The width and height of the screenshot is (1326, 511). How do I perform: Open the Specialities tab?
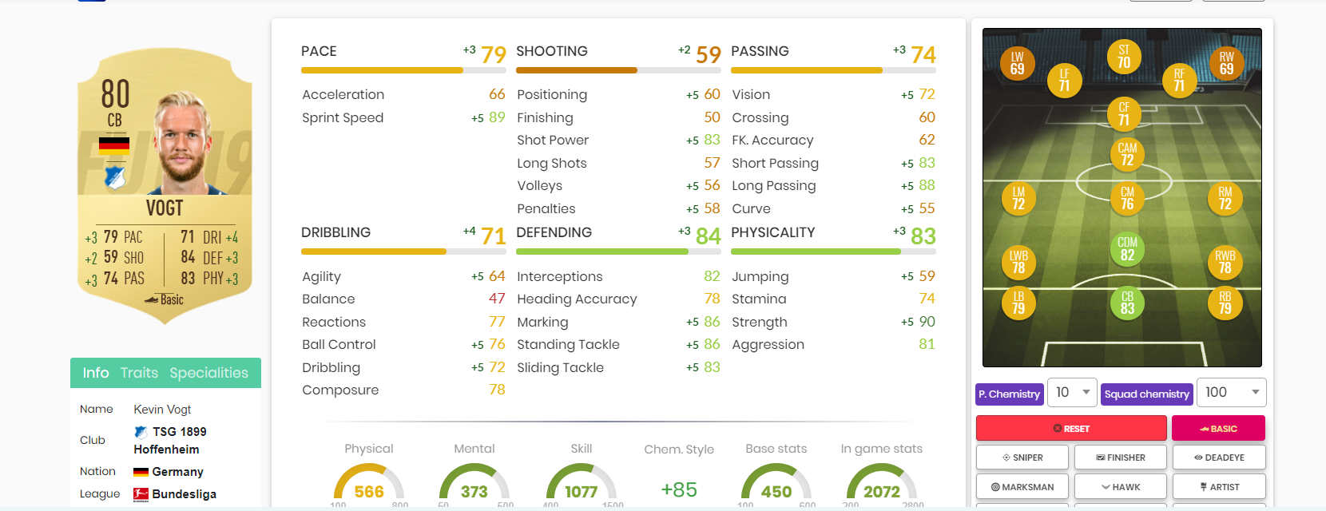pos(208,373)
